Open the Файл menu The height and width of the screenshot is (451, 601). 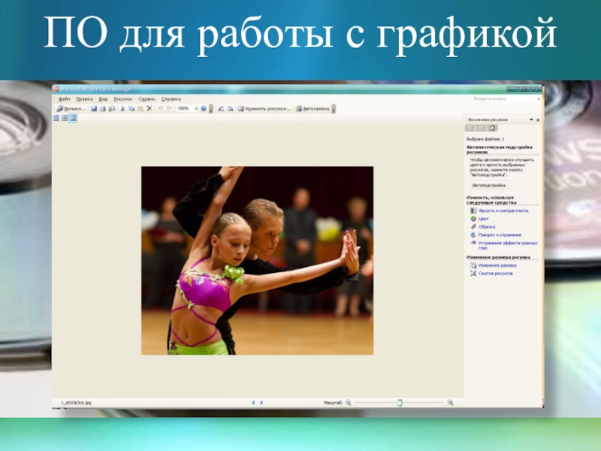[64, 98]
